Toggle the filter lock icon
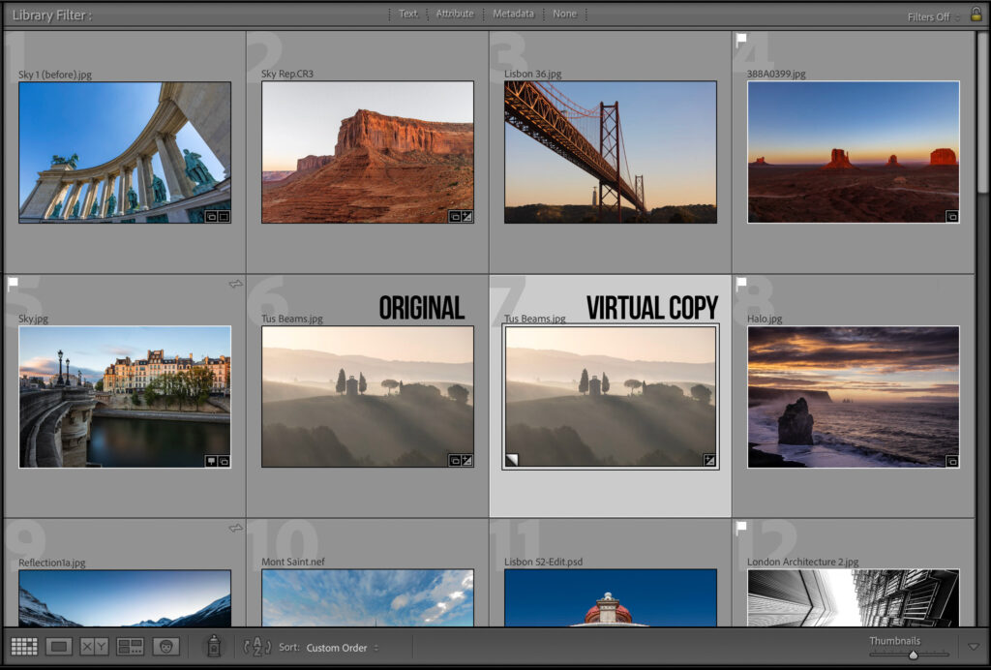This screenshot has height=670, width=991. coord(976,14)
